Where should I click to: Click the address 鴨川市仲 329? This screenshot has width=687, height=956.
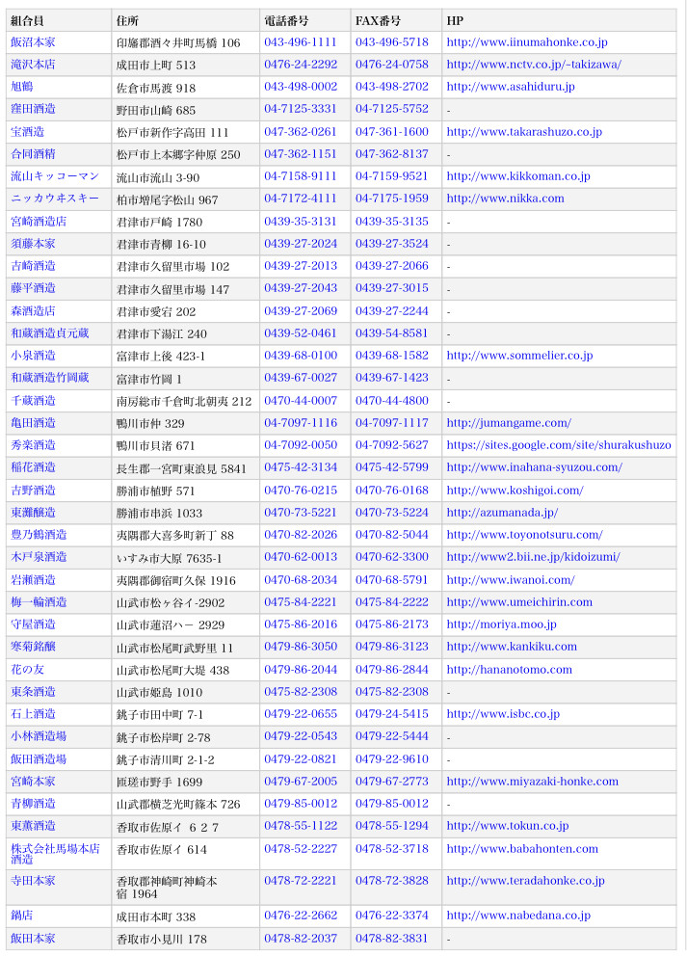click(150, 423)
